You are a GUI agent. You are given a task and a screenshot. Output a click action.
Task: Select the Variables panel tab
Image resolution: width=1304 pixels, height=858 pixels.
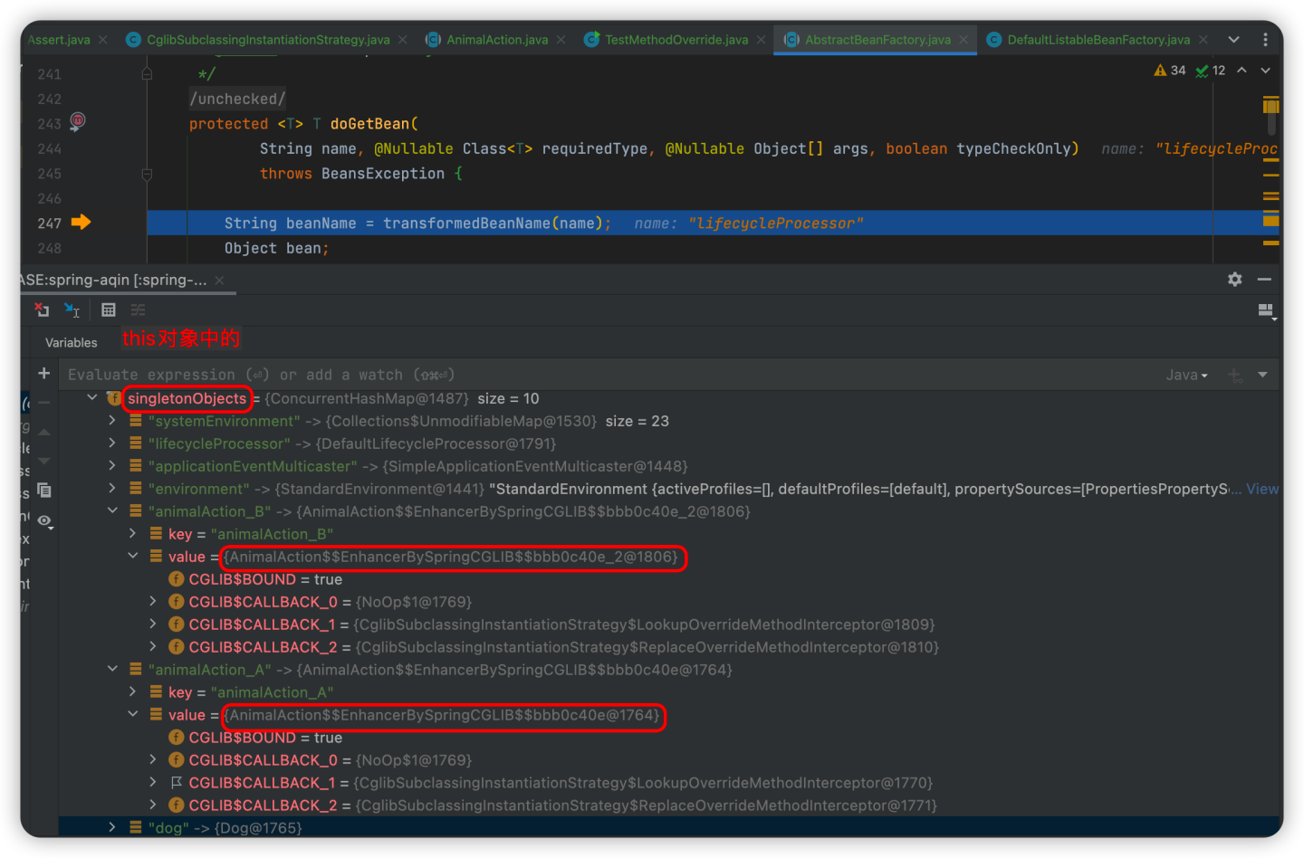pyautogui.click(x=72, y=343)
